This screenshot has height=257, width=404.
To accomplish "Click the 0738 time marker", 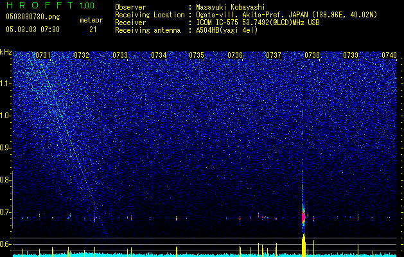I will click(x=312, y=55).
